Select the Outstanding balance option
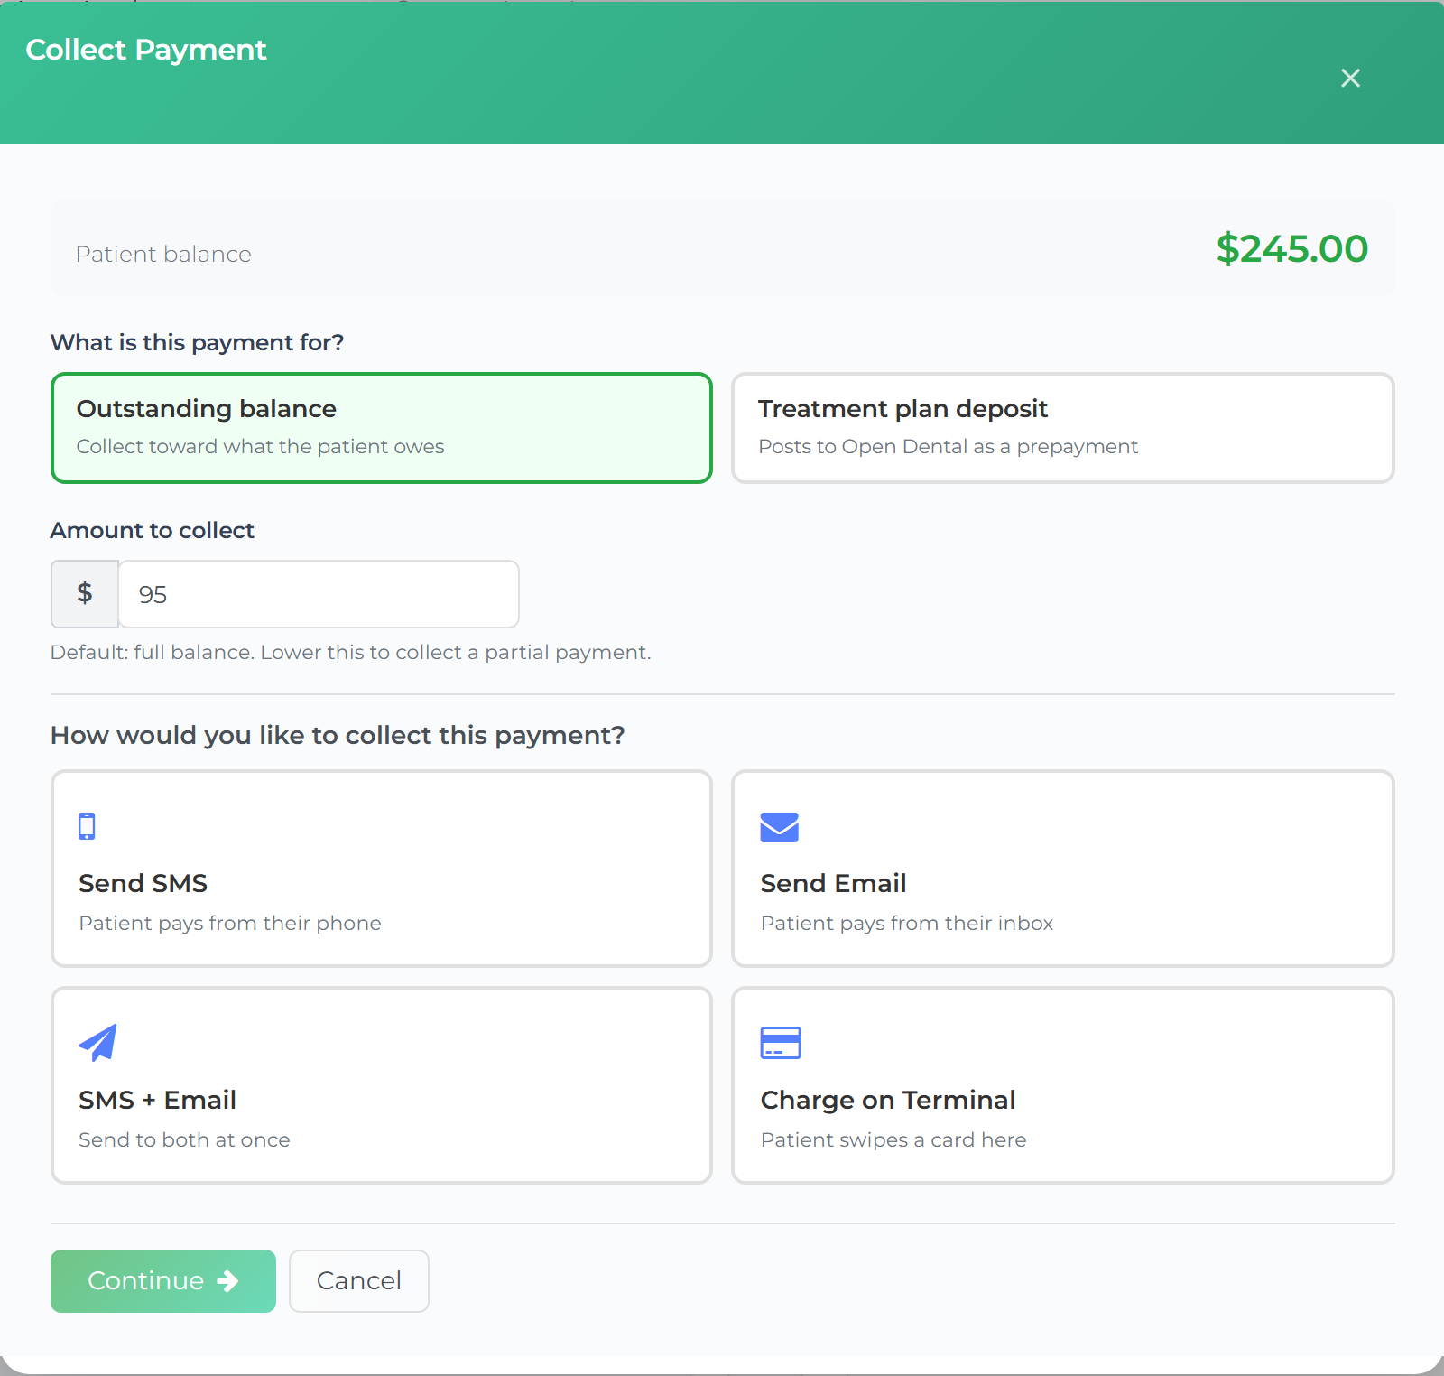The image size is (1444, 1376). tap(382, 428)
